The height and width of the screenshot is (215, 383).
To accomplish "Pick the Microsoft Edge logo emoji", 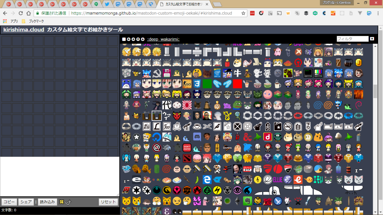I will pos(207,179).
